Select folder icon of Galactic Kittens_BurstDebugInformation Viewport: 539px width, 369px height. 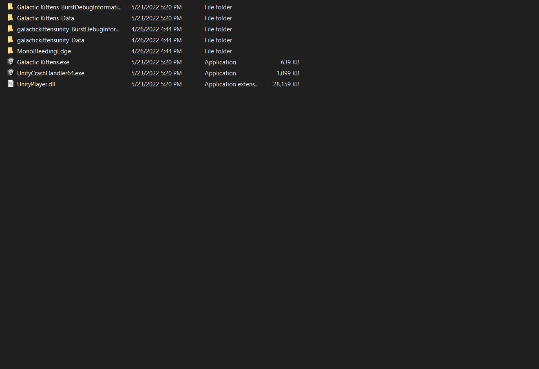pyautogui.click(x=11, y=7)
